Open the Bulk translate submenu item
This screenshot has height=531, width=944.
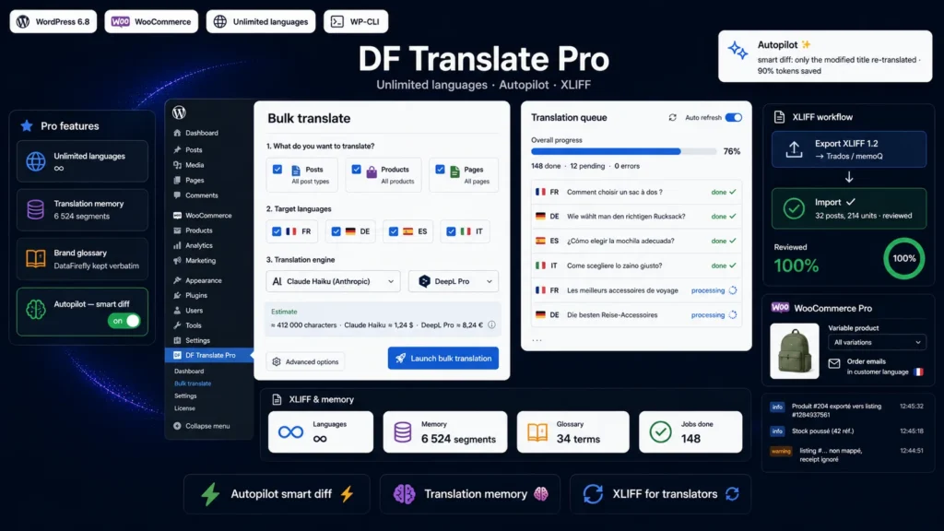pyautogui.click(x=193, y=383)
